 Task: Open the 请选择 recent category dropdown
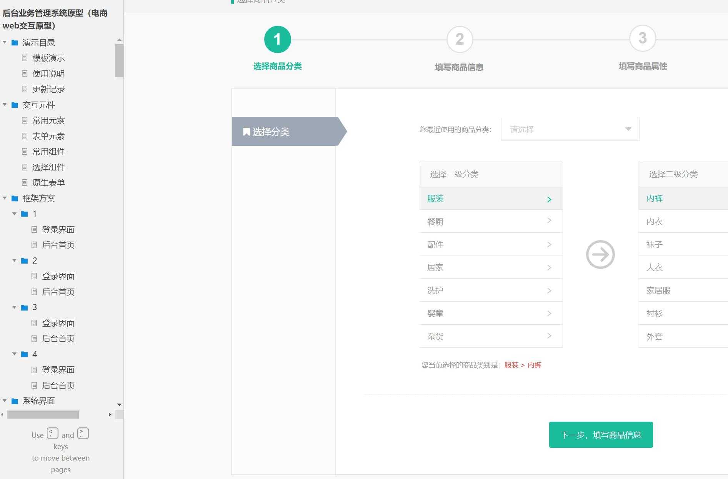coord(569,129)
